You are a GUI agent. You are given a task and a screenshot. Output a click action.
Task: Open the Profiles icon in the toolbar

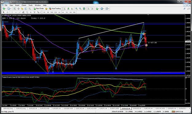tap(9, 9)
